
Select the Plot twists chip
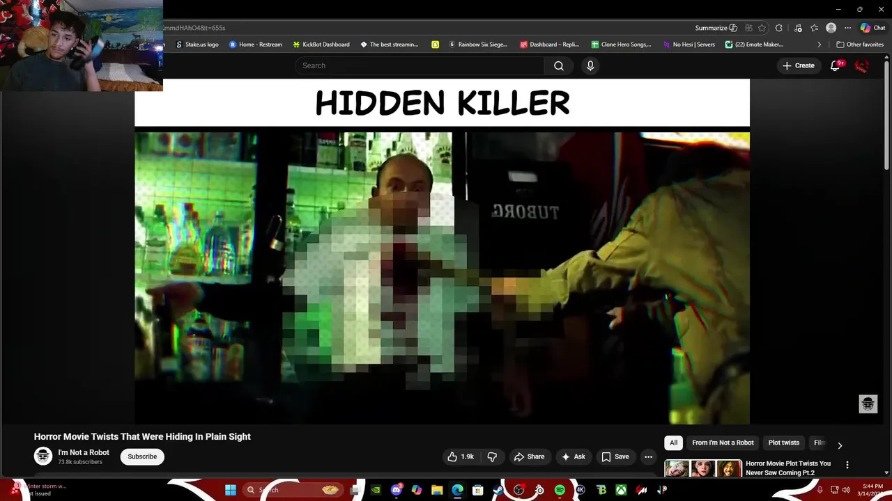[x=783, y=443]
